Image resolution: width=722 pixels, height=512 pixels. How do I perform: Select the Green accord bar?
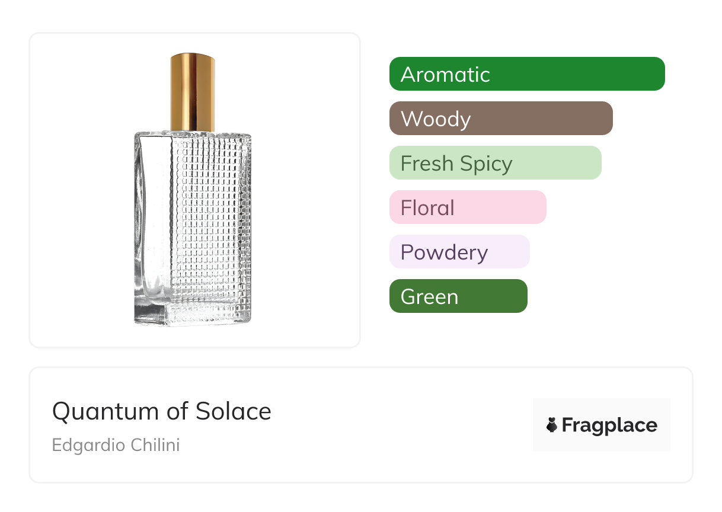coord(458,296)
